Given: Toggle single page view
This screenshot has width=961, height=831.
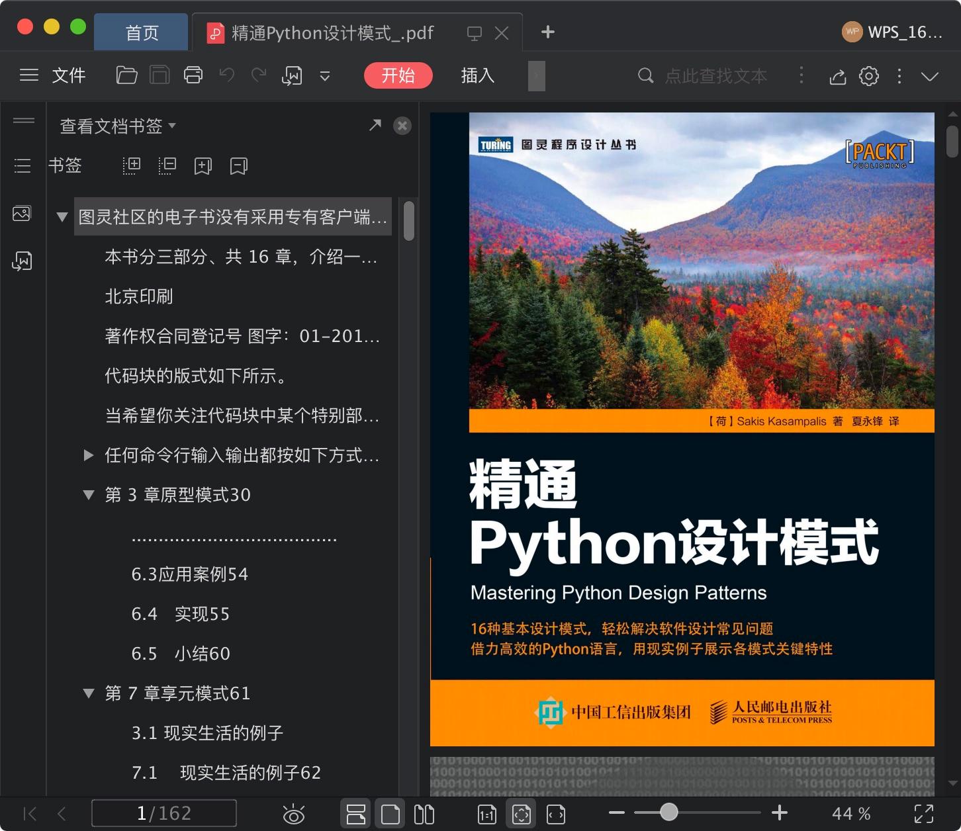Looking at the screenshot, I should coord(390,814).
